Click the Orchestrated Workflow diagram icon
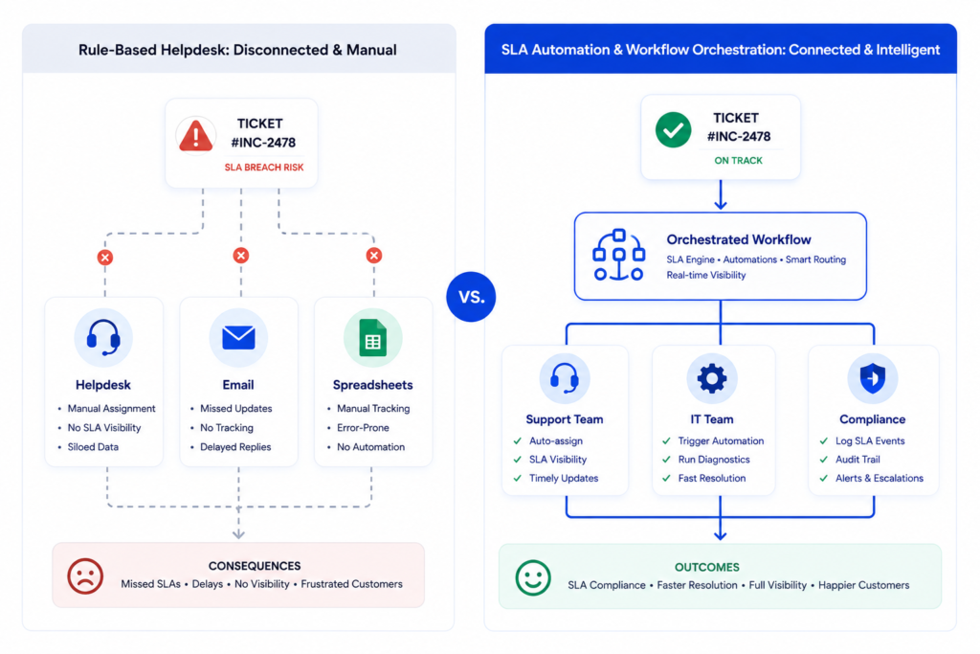 [618, 255]
